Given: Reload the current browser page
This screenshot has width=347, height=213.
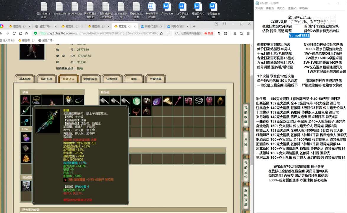Looking at the screenshot, I should point(14,33).
